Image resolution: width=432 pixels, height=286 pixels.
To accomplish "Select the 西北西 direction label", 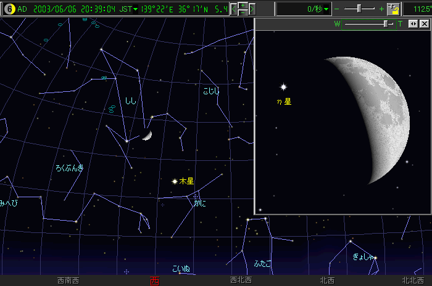I will point(241,281).
